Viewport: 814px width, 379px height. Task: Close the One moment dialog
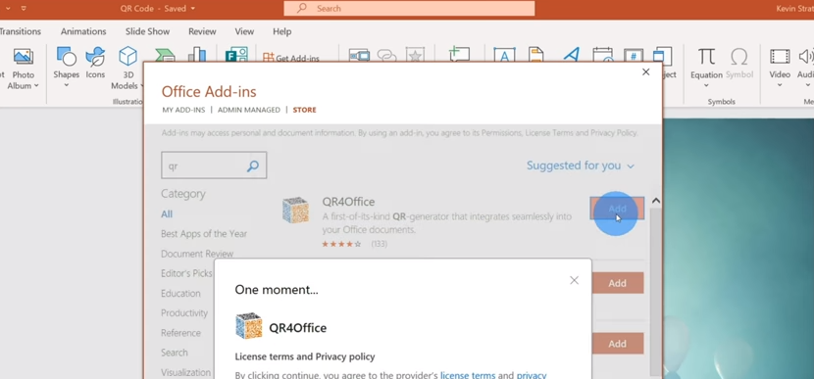(574, 280)
